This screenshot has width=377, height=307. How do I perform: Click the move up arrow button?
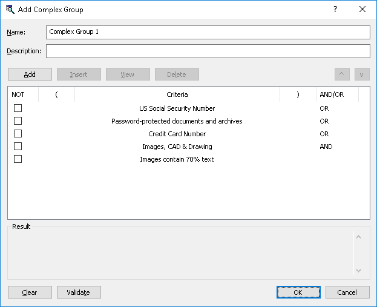(342, 74)
